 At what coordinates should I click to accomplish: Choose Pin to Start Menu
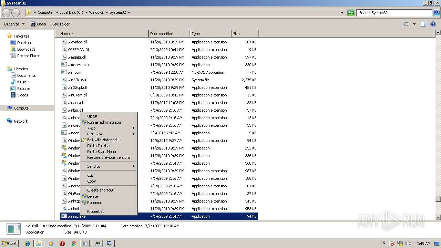(109, 152)
